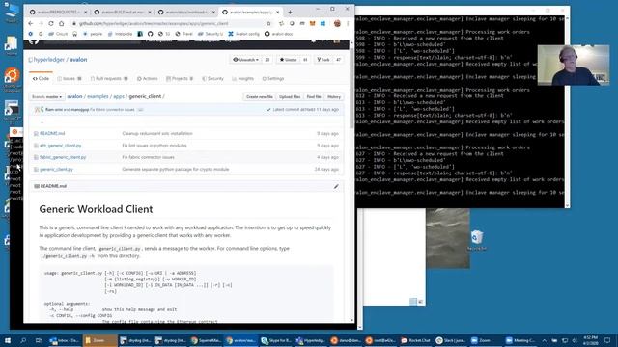
Task: Switch to Skype for Business on taskbar
Action: pyautogui.click(x=276, y=340)
